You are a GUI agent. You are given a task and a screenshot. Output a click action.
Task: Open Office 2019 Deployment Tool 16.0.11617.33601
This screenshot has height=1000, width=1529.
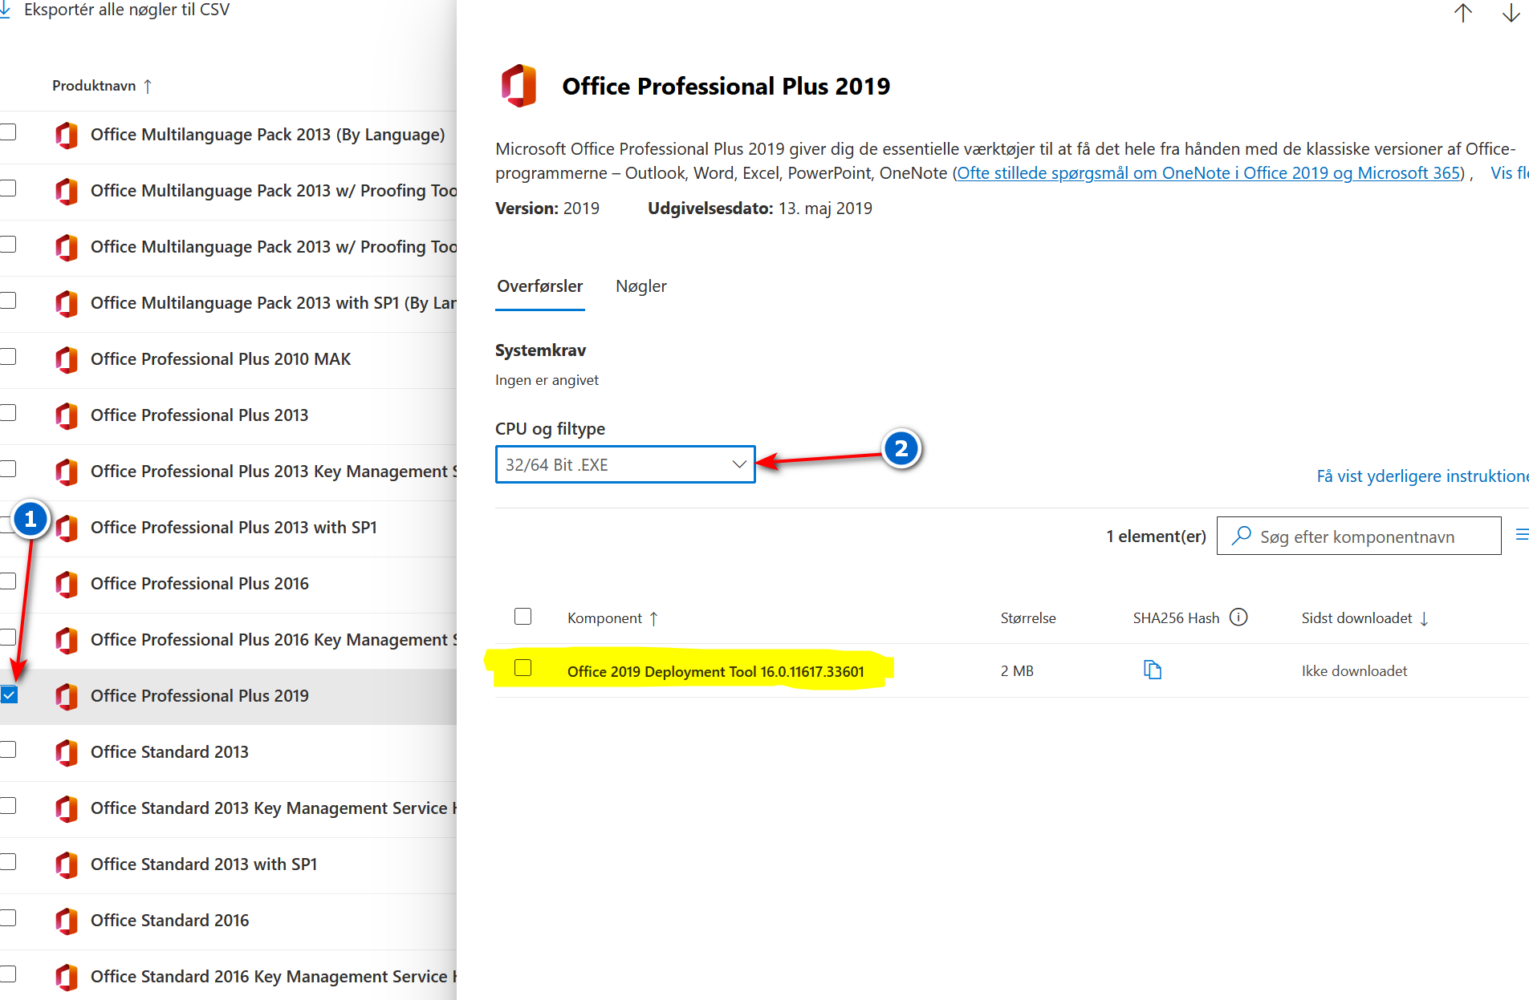point(716,671)
